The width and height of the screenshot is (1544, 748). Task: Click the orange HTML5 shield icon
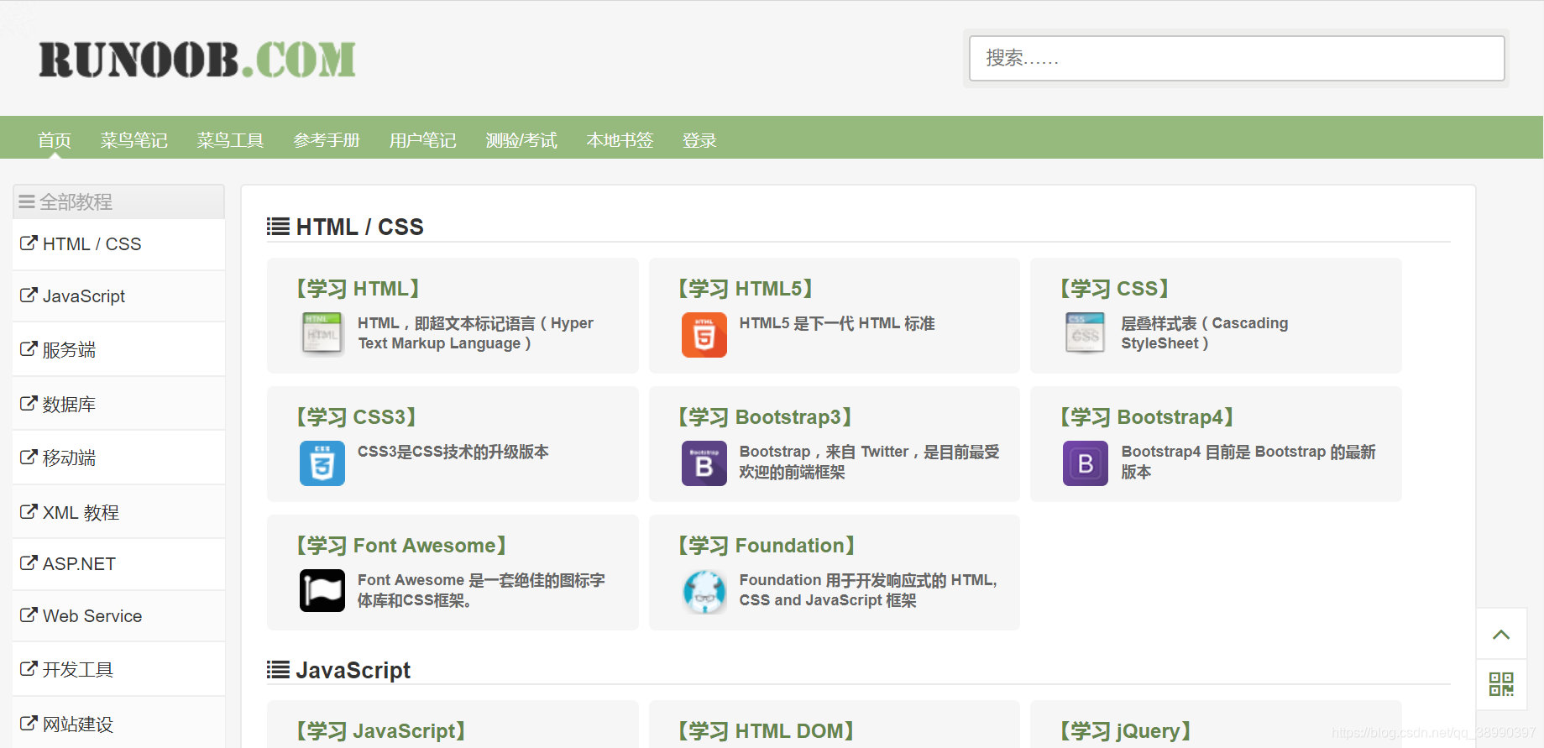pyautogui.click(x=704, y=335)
